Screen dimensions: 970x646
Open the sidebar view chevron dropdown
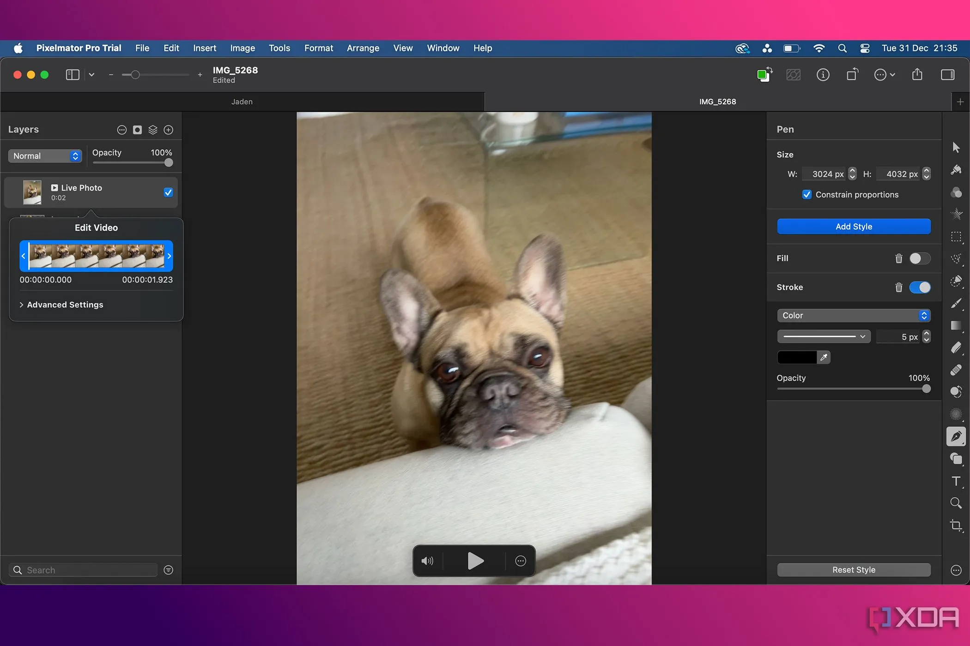[91, 75]
